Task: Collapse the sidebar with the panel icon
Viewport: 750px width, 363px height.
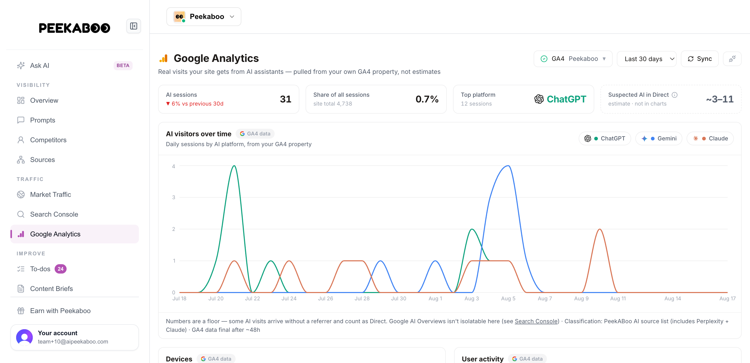Action: point(134,26)
